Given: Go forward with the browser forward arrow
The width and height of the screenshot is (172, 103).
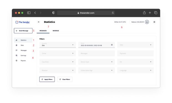Looking at the screenshot, I should point(41,13).
